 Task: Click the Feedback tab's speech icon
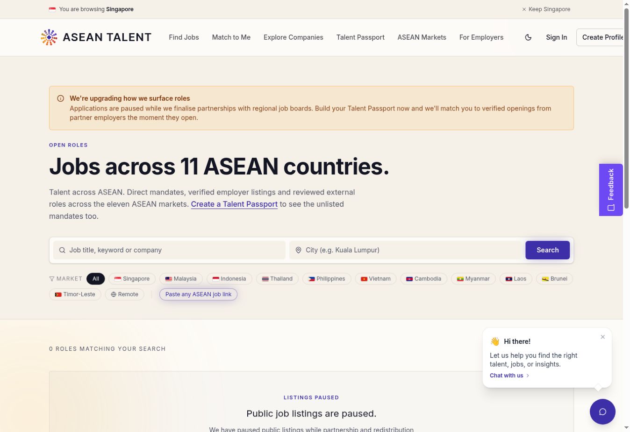pyautogui.click(x=611, y=208)
